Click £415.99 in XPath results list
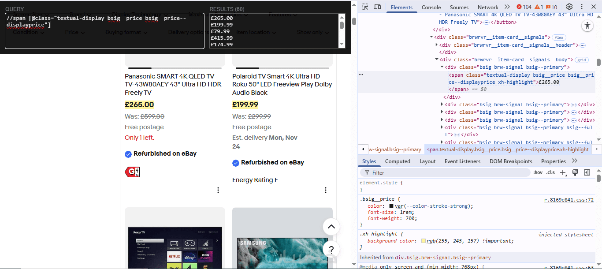The width and height of the screenshot is (602, 269). (x=221, y=38)
